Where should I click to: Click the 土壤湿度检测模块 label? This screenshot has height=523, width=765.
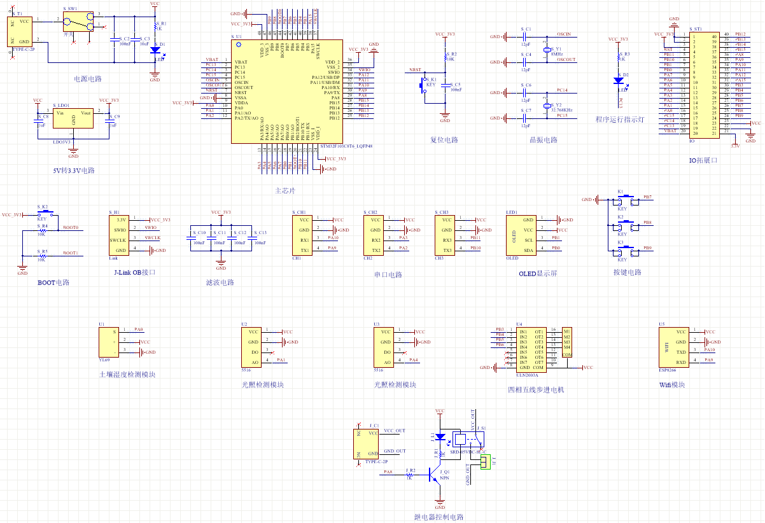(127, 374)
